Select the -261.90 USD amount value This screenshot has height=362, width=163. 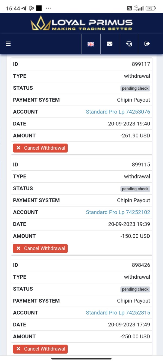pos(135,136)
